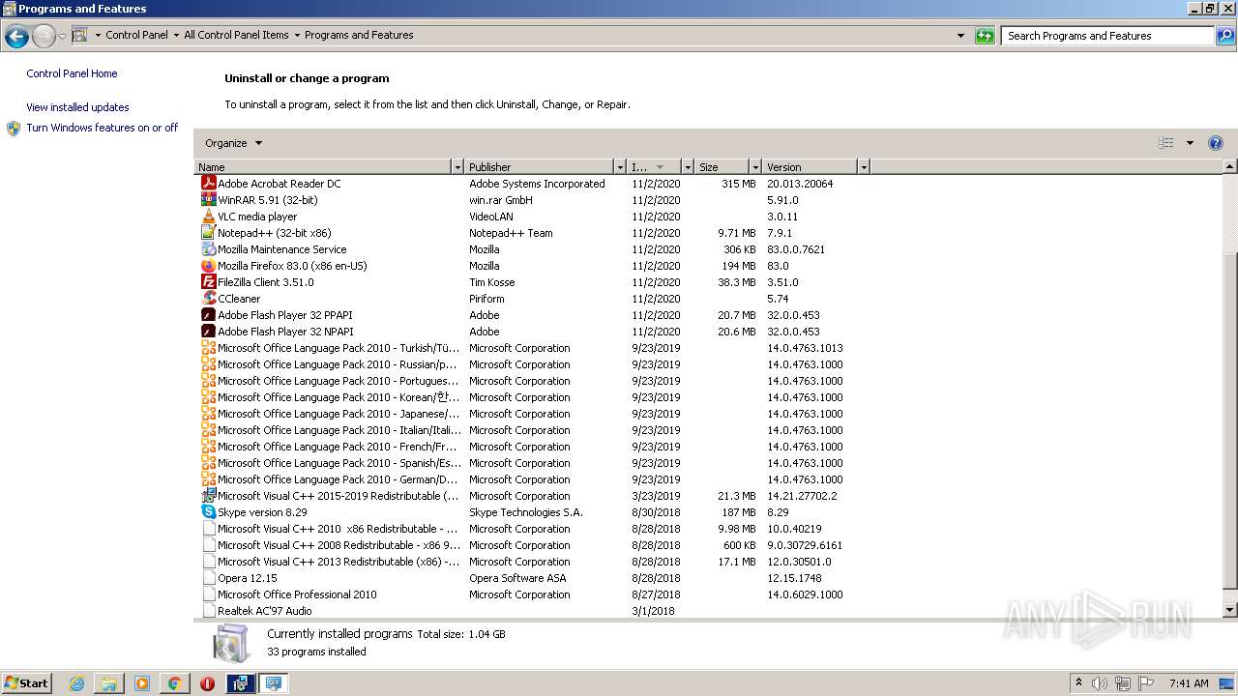
Task: Sort by the Size column header
Action: click(x=722, y=167)
